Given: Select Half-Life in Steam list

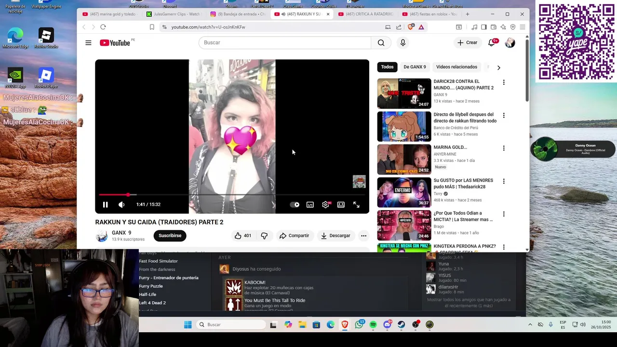Looking at the screenshot, I should (148, 294).
